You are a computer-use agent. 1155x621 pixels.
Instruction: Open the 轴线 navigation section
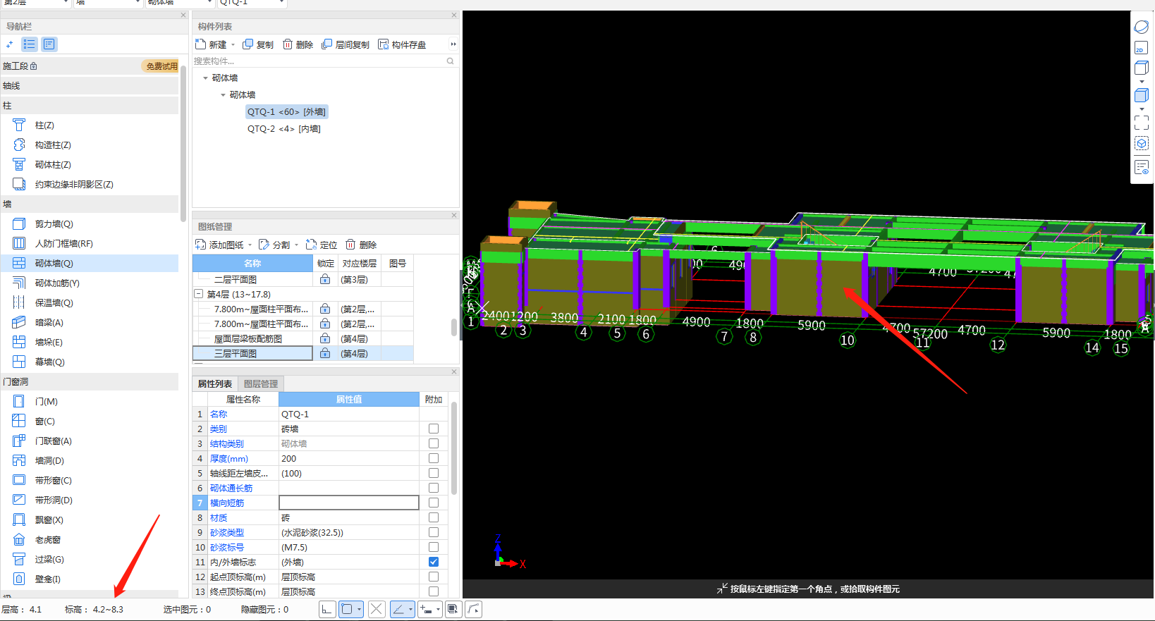89,86
